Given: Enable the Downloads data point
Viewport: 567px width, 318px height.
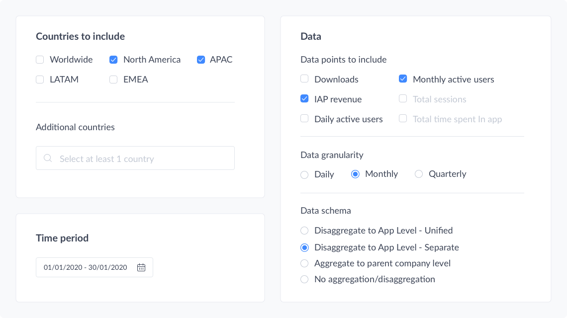Looking at the screenshot, I should 304,79.
